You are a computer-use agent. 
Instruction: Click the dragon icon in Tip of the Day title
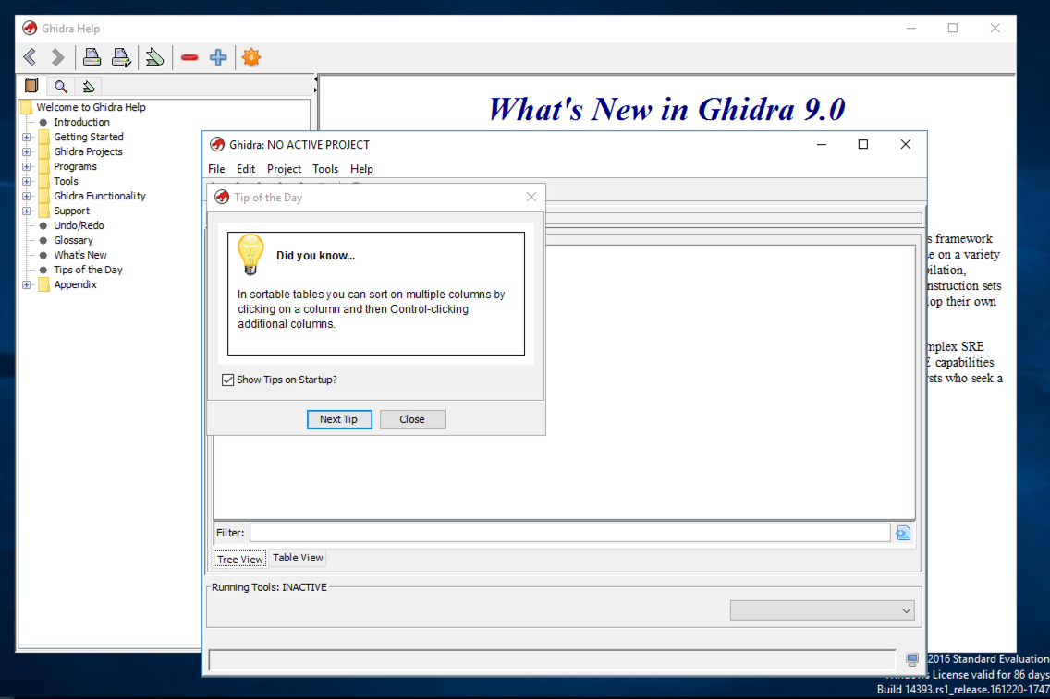pyautogui.click(x=222, y=198)
